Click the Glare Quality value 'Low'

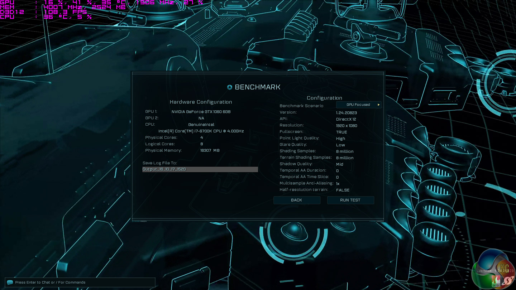pyautogui.click(x=340, y=145)
